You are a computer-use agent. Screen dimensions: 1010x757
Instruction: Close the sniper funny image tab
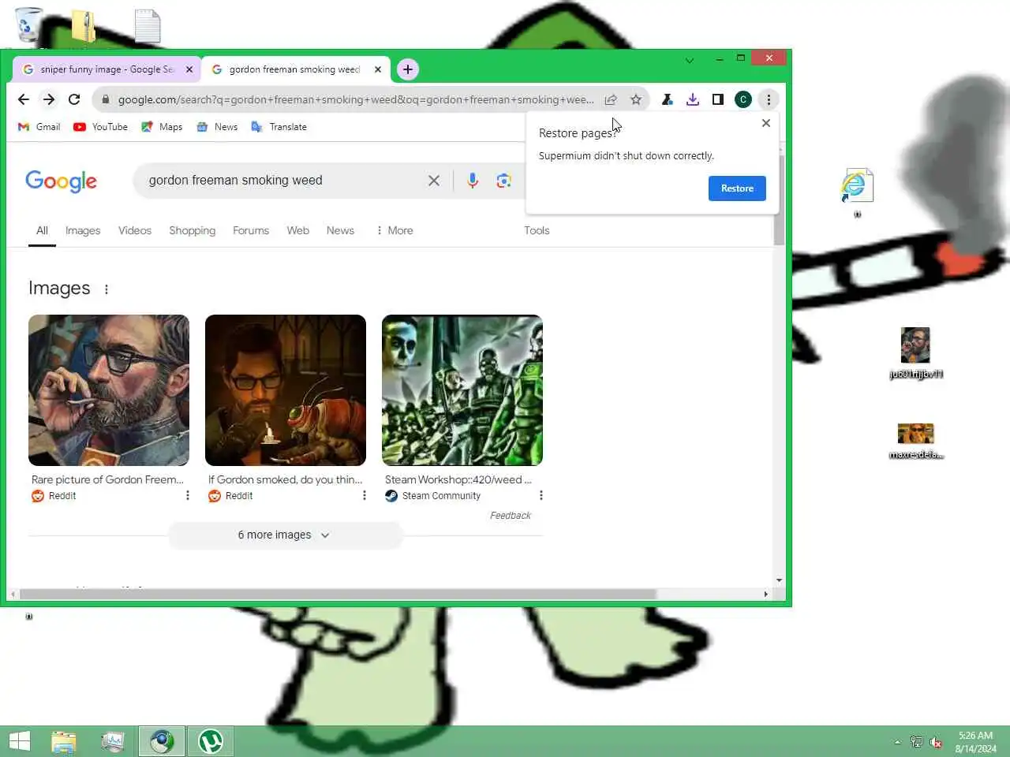[x=189, y=69]
